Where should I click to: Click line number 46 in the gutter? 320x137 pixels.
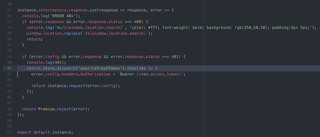(x=9, y=97)
